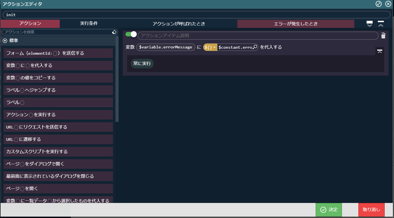Select 'ラベルへジャンプする' action

(58, 90)
